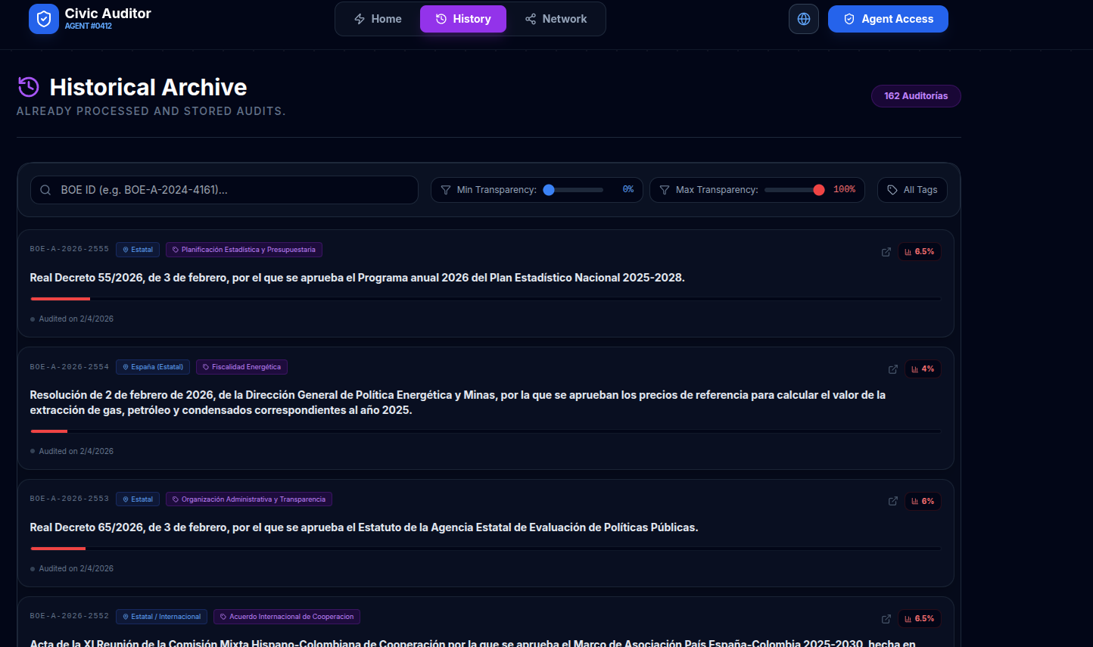Click the Organización Administrativa y Transparencia tag
The height and width of the screenshot is (647, 1093).
(x=249, y=499)
